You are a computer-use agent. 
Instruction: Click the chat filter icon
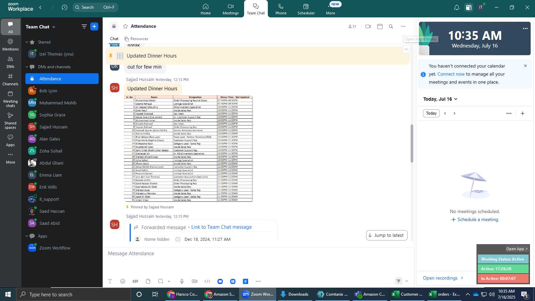click(x=84, y=27)
